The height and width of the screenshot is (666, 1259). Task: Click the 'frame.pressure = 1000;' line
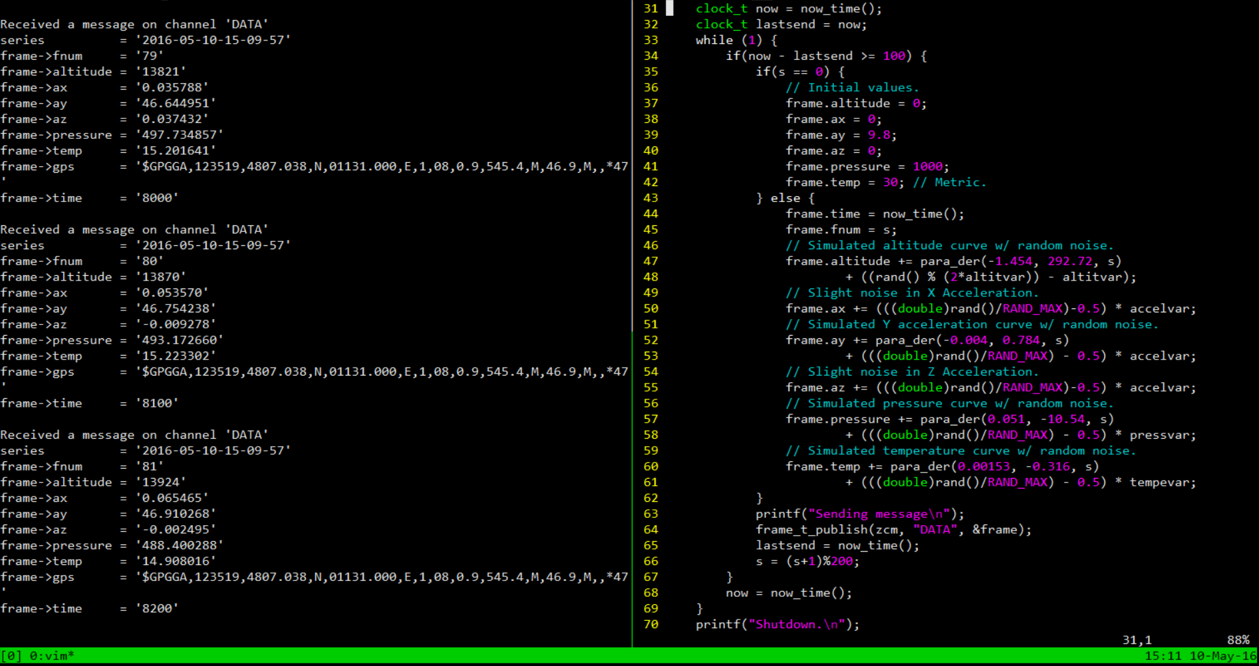click(867, 167)
